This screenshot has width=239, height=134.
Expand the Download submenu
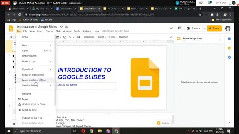50,70
